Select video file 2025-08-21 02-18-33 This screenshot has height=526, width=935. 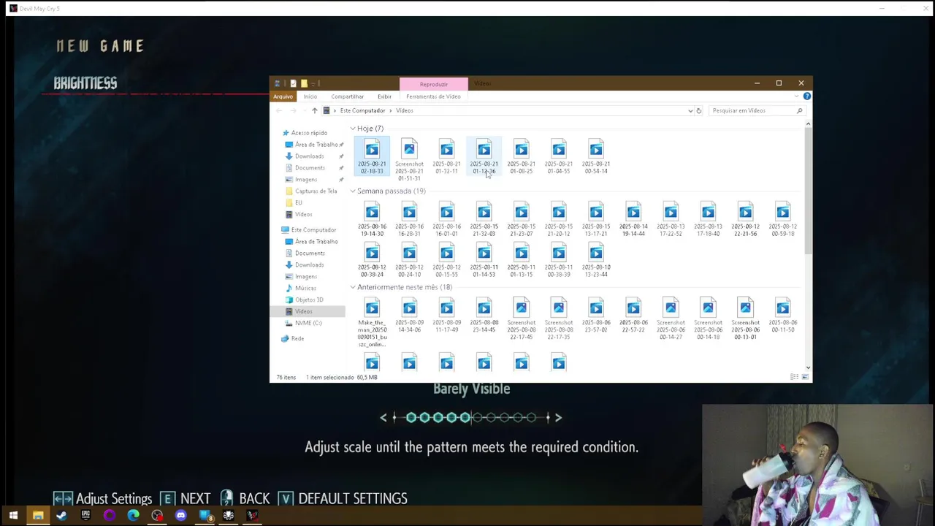tap(372, 157)
